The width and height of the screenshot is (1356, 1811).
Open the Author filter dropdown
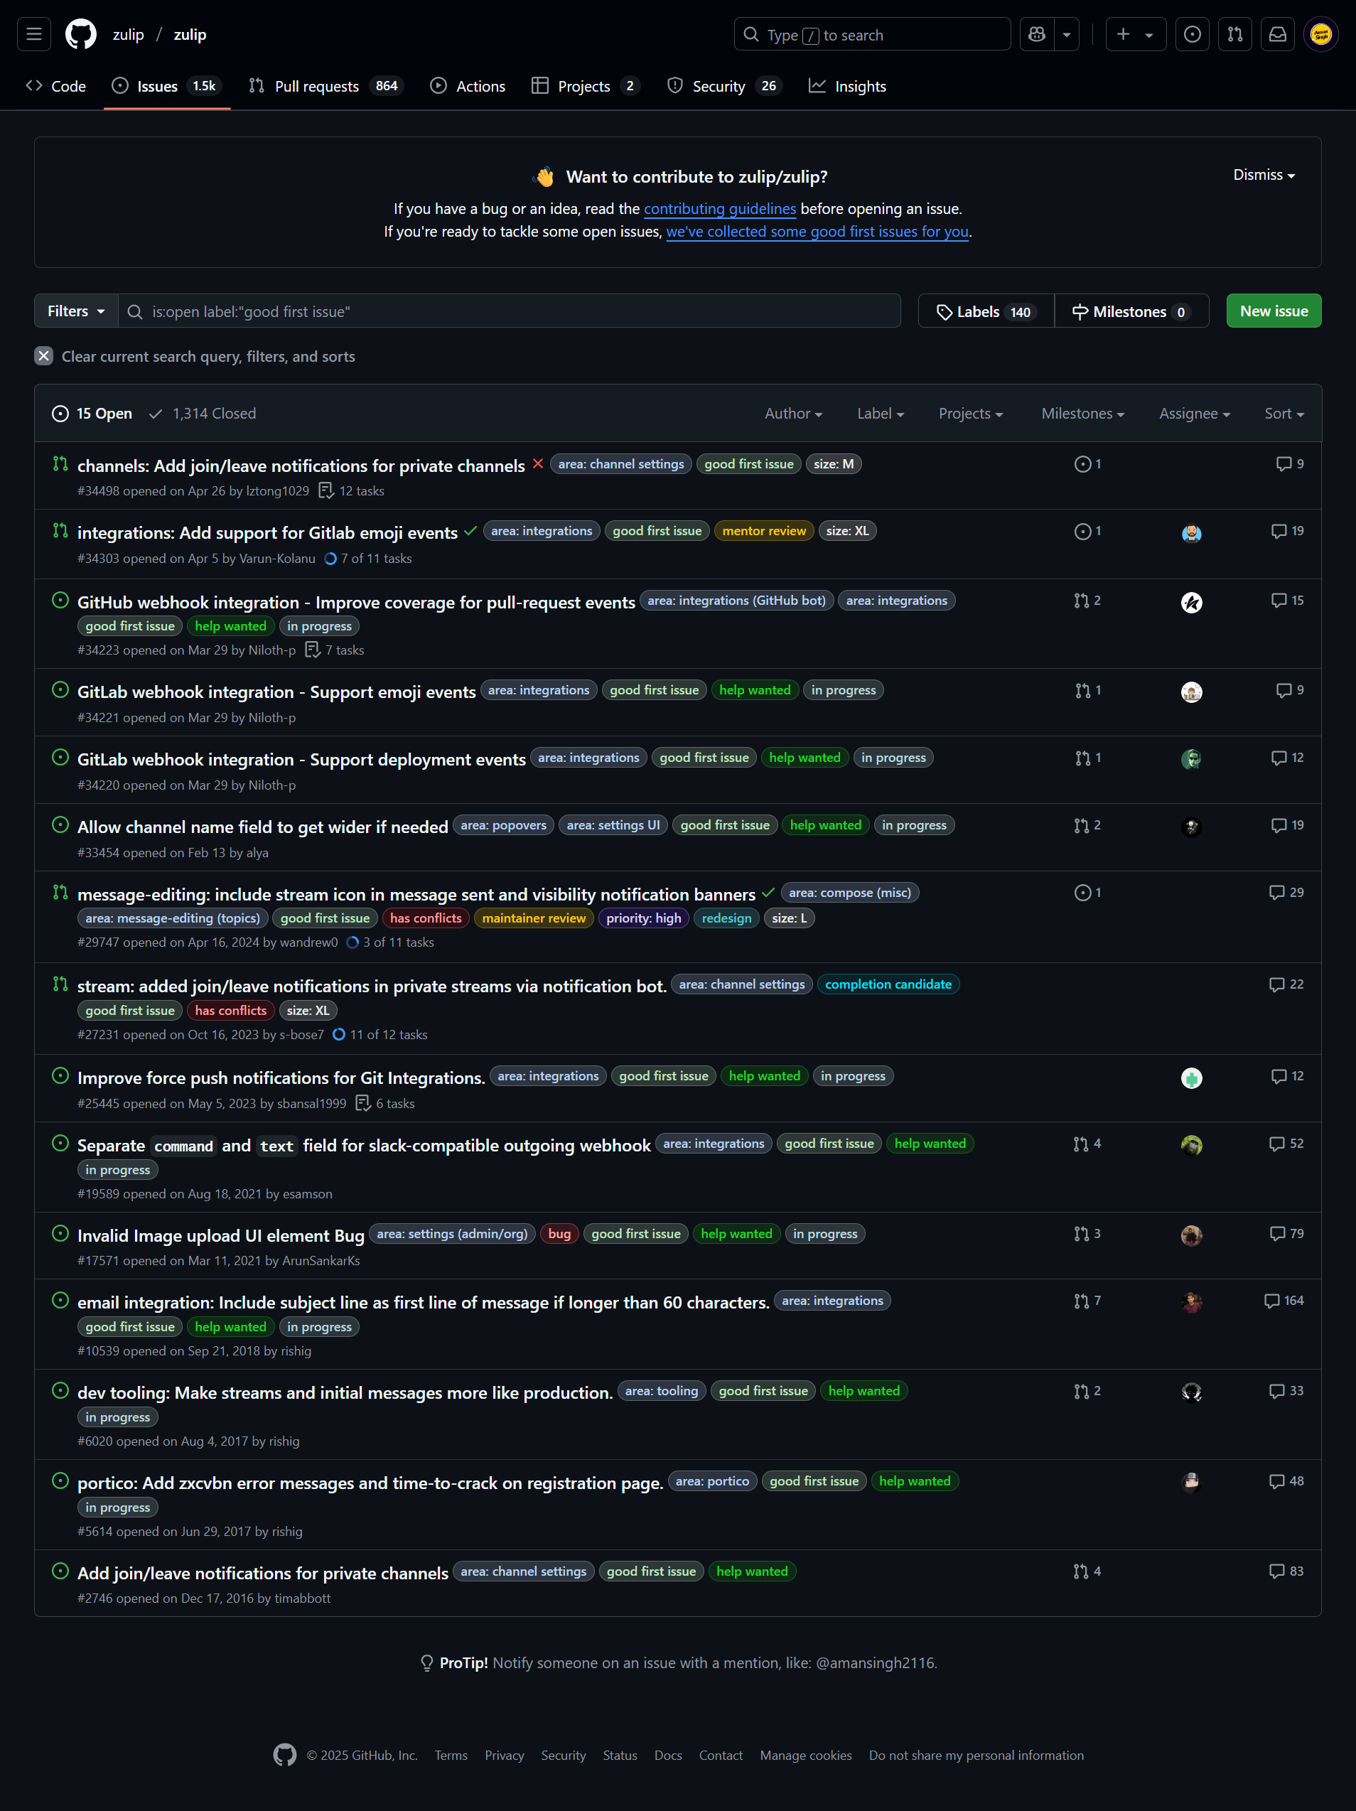coord(792,414)
